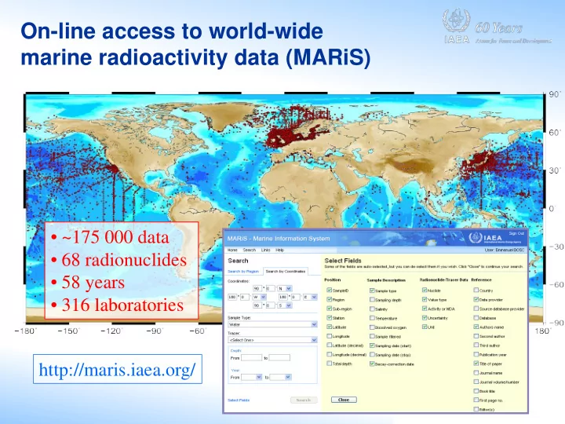Open the west longitude W dropdown
The width and height of the screenshot is (565, 424).
[259, 297]
